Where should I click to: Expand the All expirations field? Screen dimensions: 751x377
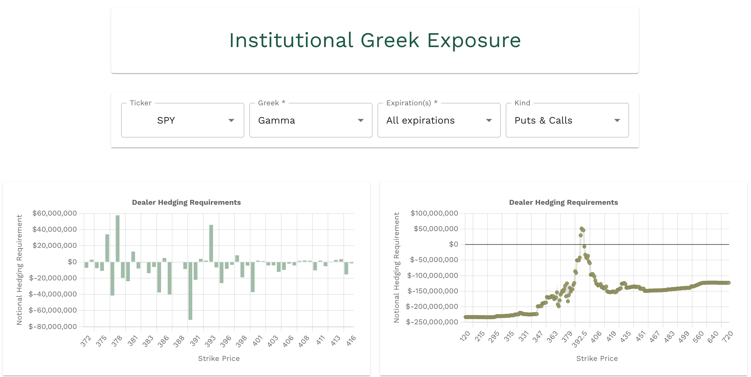(x=439, y=121)
